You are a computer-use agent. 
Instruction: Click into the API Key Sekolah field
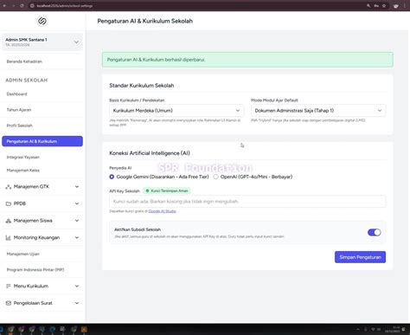point(247,202)
